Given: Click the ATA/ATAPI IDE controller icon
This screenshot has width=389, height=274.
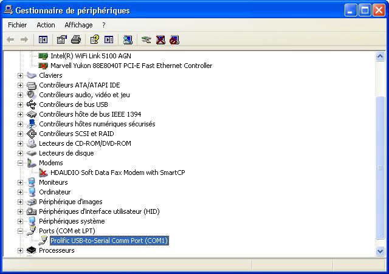Looking at the screenshot, I should pos(32,85).
